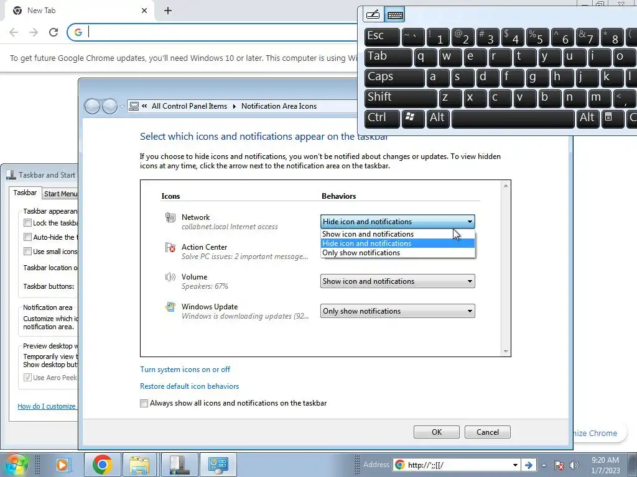Open the Start menu orb
Screen dimensions: 637x477
coord(17,465)
